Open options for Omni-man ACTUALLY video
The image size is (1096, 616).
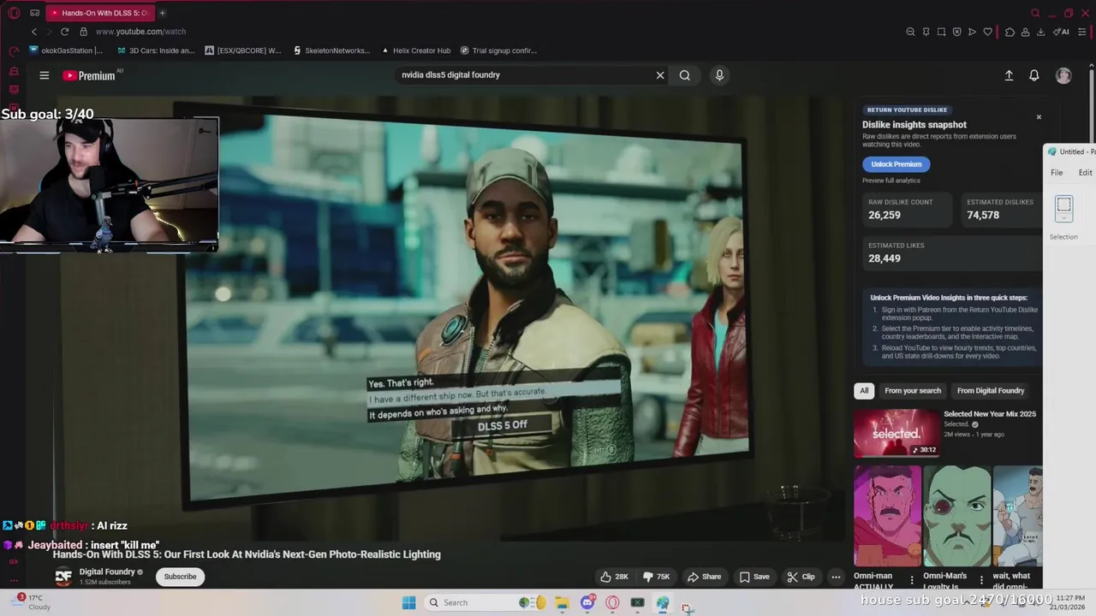(x=911, y=580)
